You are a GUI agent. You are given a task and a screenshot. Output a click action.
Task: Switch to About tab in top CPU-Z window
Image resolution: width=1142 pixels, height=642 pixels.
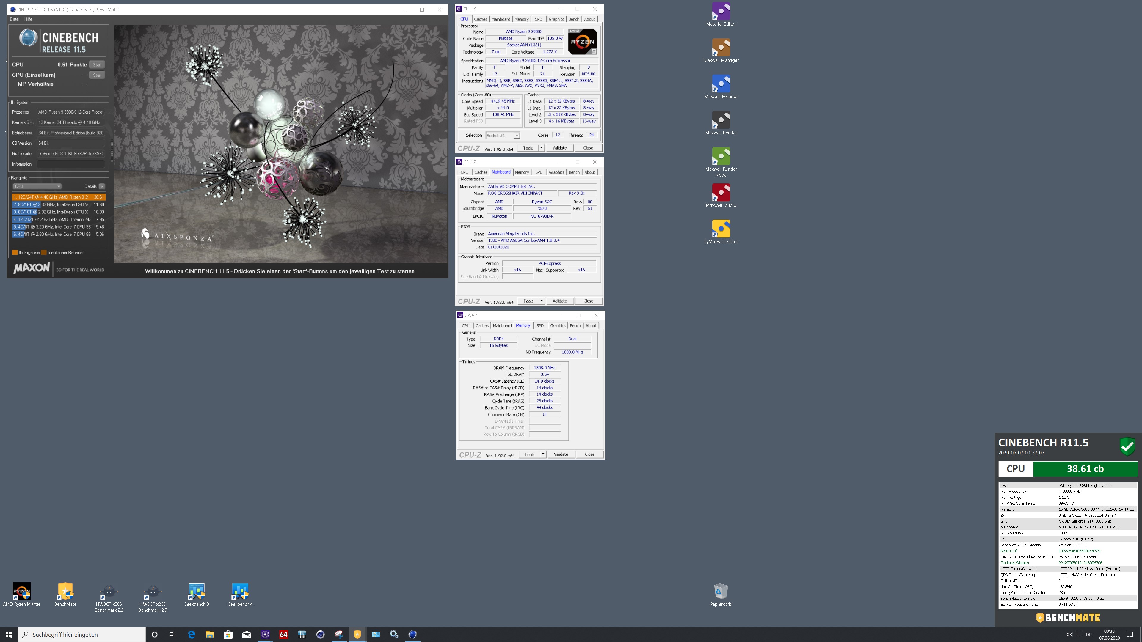click(589, 19)
